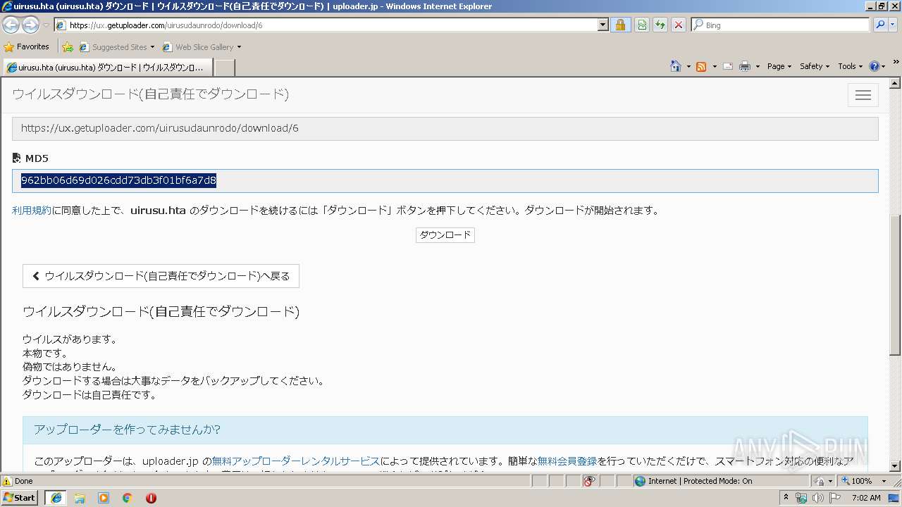Open the feeds dropdown arrow
This screenshot has width=902, height=507.
pyautogui.click(x=714, y=66)
